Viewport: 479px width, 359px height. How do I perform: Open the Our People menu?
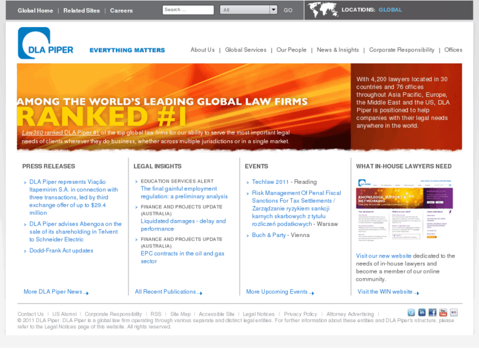pyautogui.click(x=291, y=50)
